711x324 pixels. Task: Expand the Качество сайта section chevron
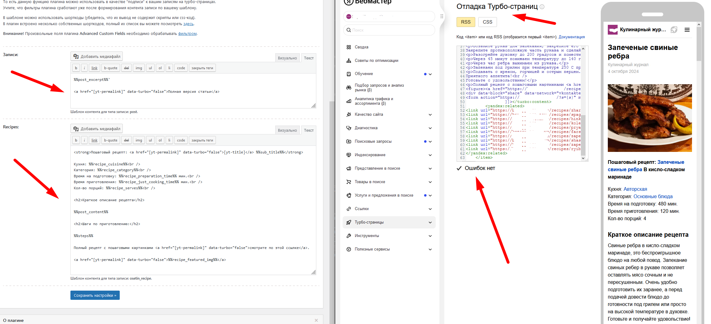(x=430, y=115)
